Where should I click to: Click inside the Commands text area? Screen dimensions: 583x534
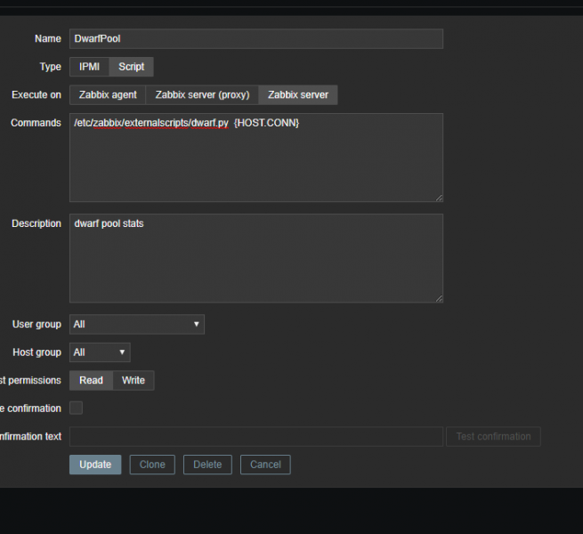(x=256, y=158)
